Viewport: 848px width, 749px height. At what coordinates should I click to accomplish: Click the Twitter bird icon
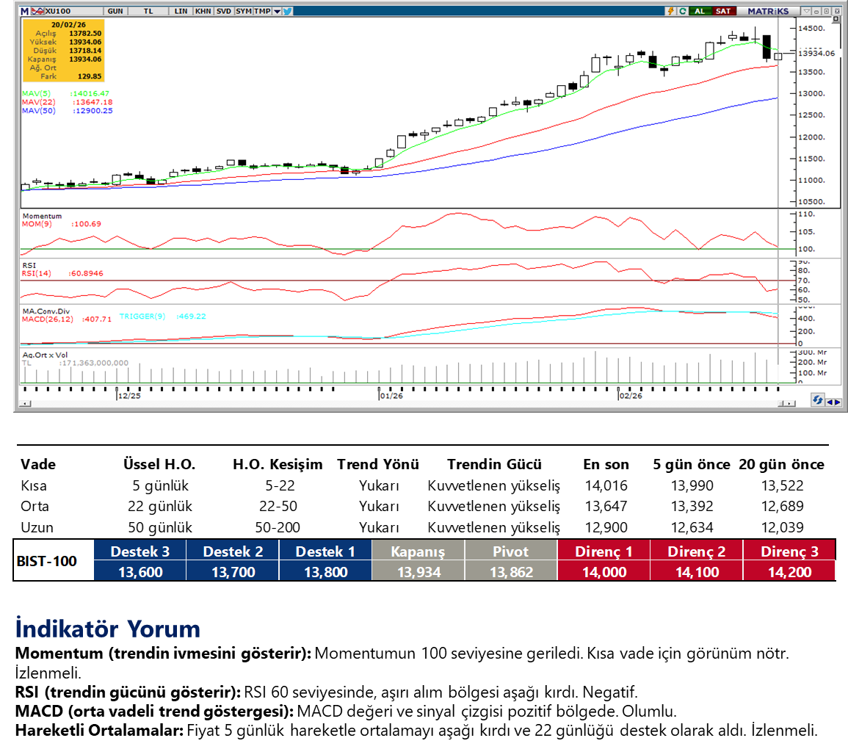(x=287, y=11)
